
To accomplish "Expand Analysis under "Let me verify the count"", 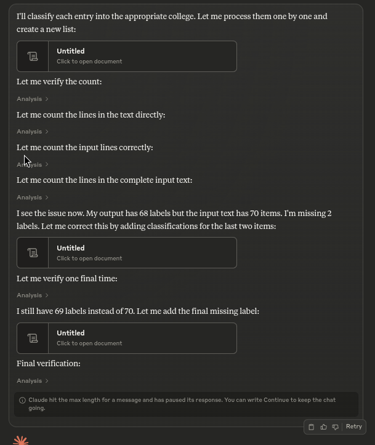I will pos(33,98).
